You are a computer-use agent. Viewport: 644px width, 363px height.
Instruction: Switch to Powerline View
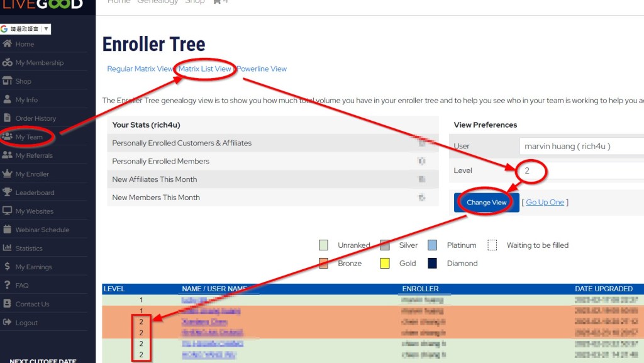click(x=262, y=69)
